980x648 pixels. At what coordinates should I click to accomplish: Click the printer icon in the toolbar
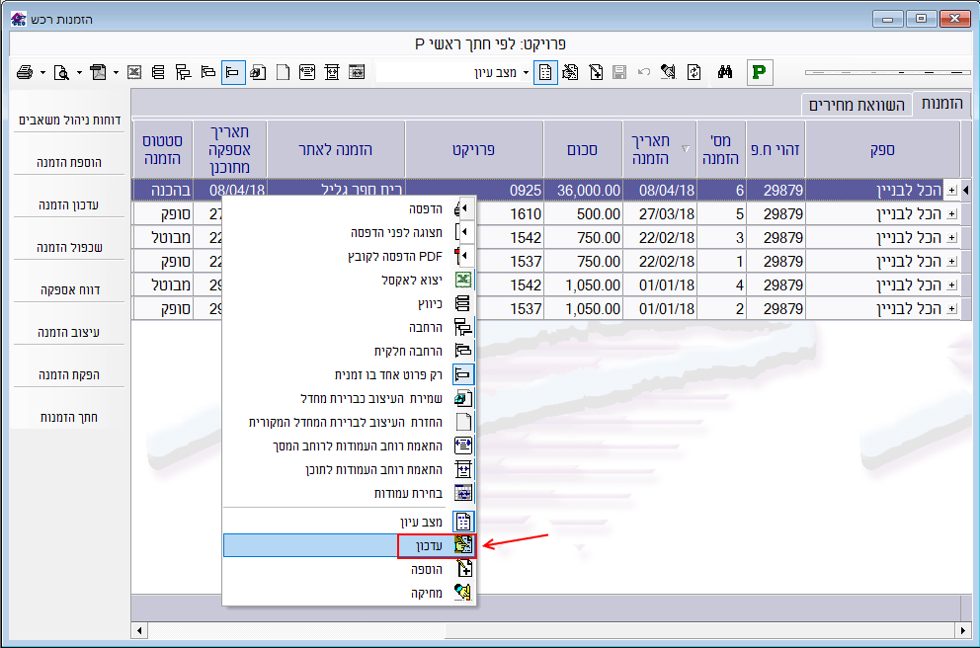(x=27, y=72)
